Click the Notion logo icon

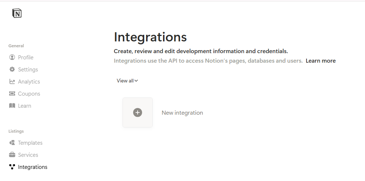[x=17, y=13]
